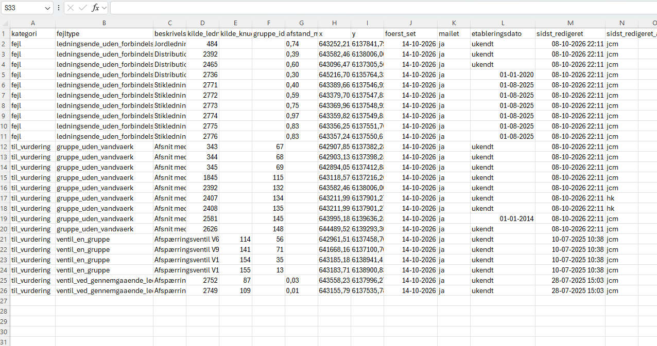
Task: Select column H header
Action: coord(334,23)
